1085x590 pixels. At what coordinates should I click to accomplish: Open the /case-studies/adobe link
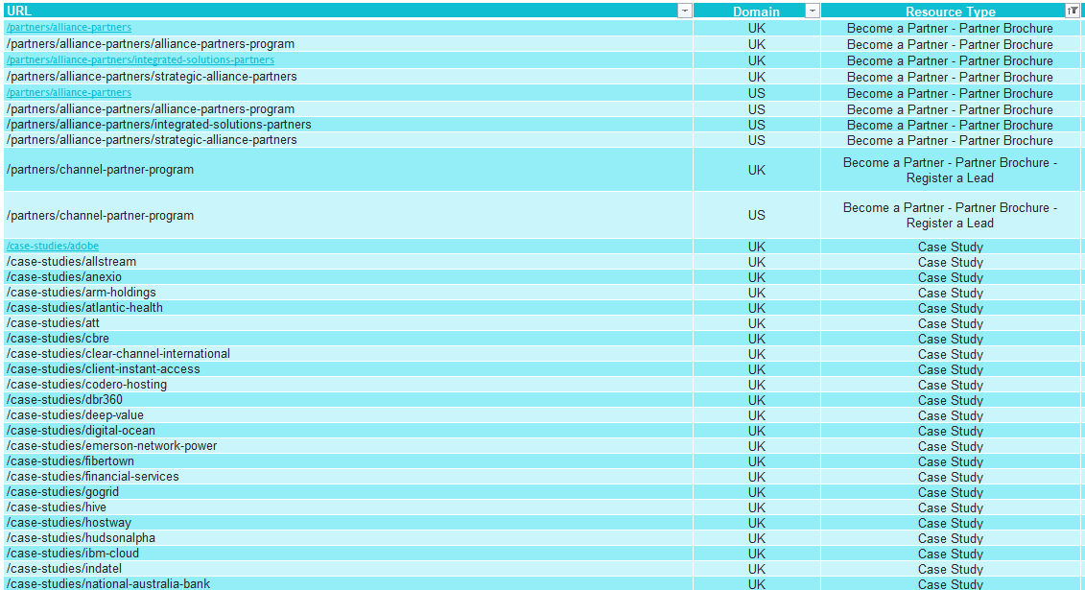pyautogui.click(x=53, y=246)
